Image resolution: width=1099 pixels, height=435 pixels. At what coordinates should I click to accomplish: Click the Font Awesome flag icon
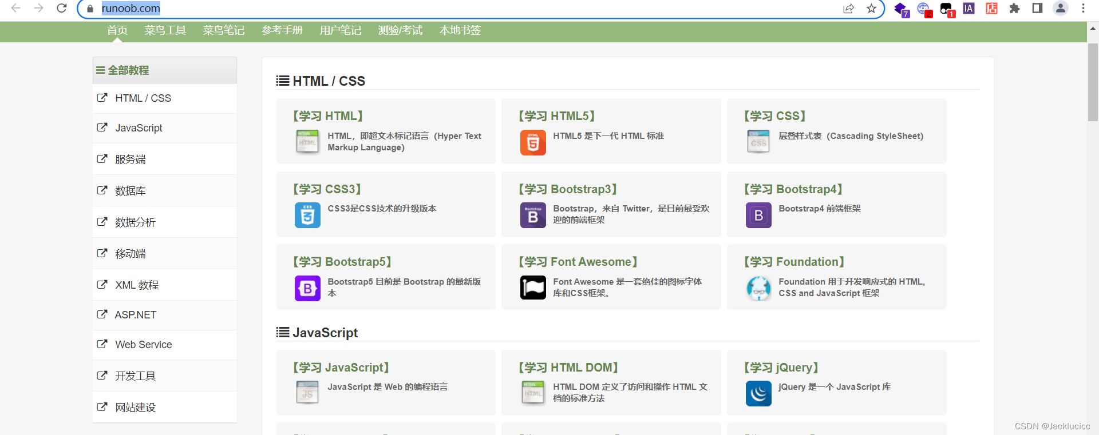[533, 288]
